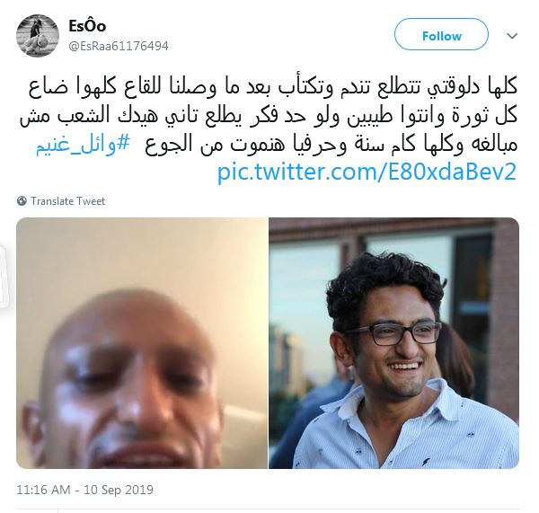Click the glasses of man in right photo
The height and width of the screenshot is (513, 539).
[x=394, y=333]
